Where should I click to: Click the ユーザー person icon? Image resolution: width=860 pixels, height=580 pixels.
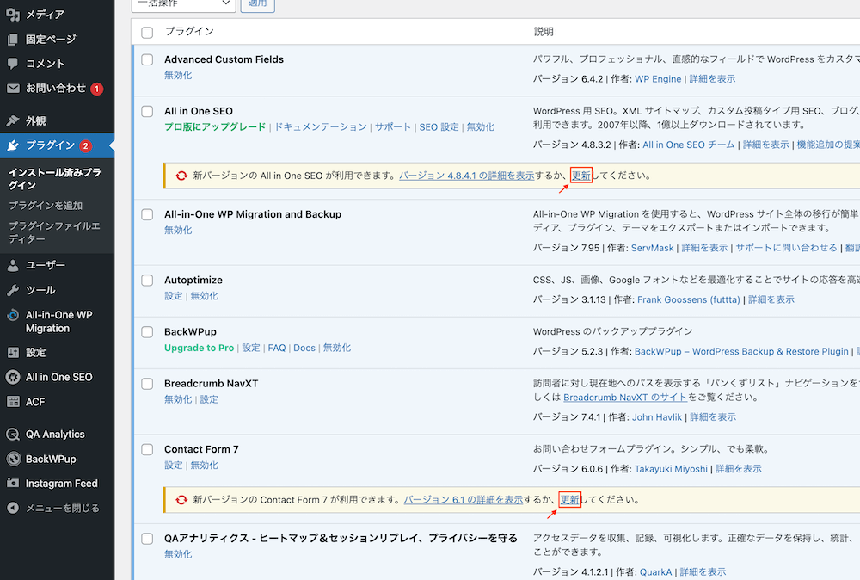pos(13,266)
